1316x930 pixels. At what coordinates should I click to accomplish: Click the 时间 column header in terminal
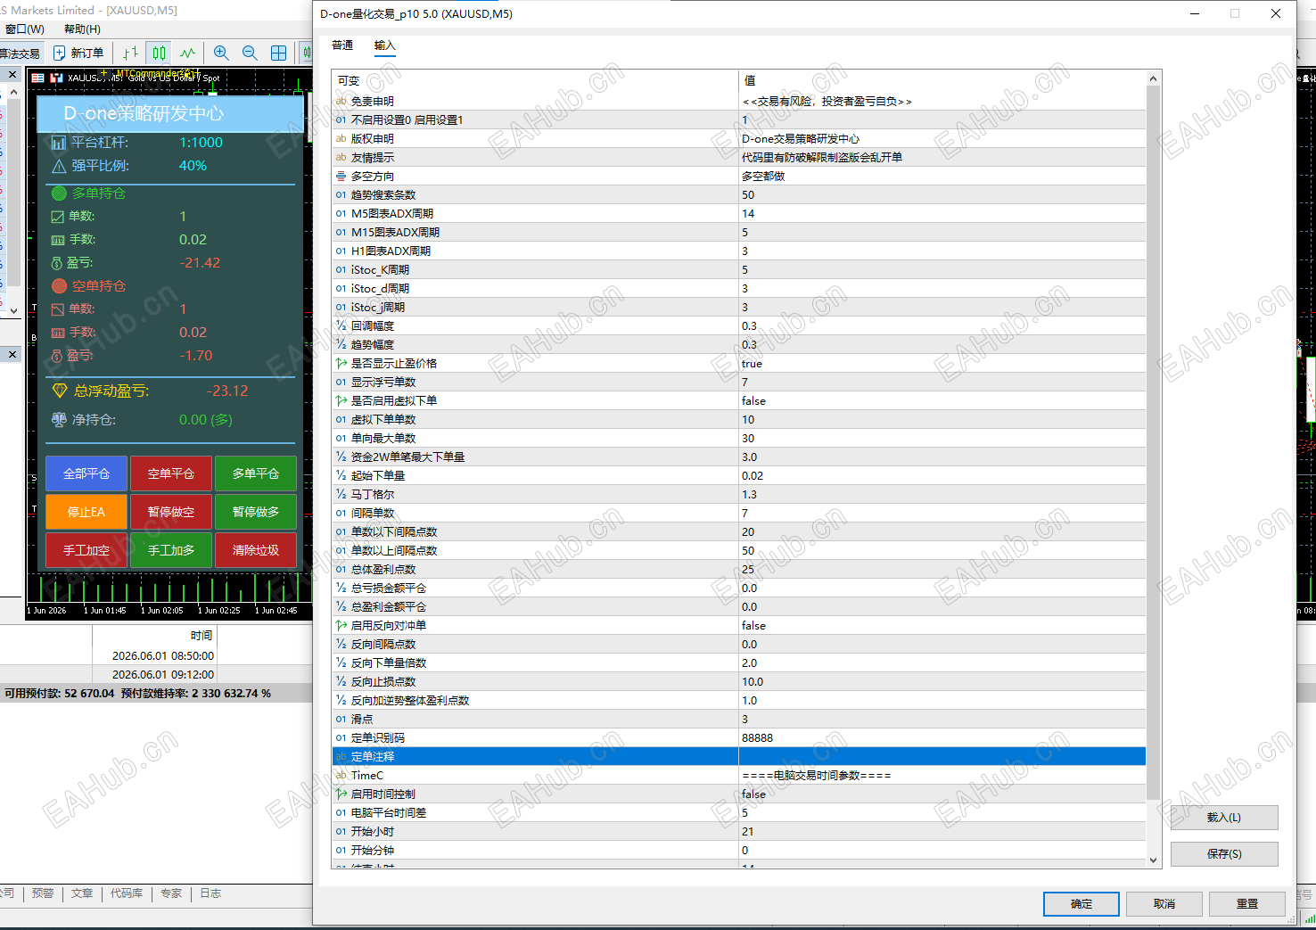[155, 636]
